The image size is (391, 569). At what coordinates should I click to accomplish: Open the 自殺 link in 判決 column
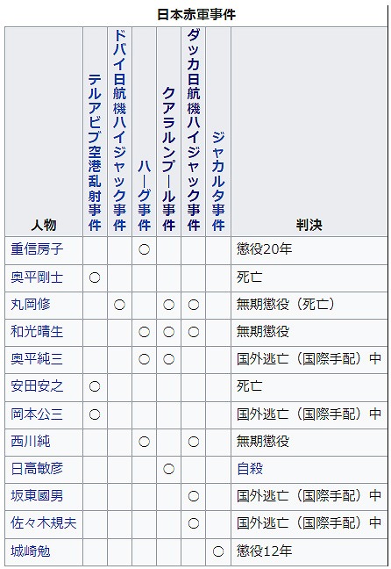250,469
